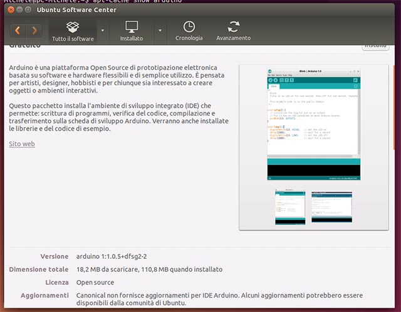Go back with the left arrow button

[18, 31]
